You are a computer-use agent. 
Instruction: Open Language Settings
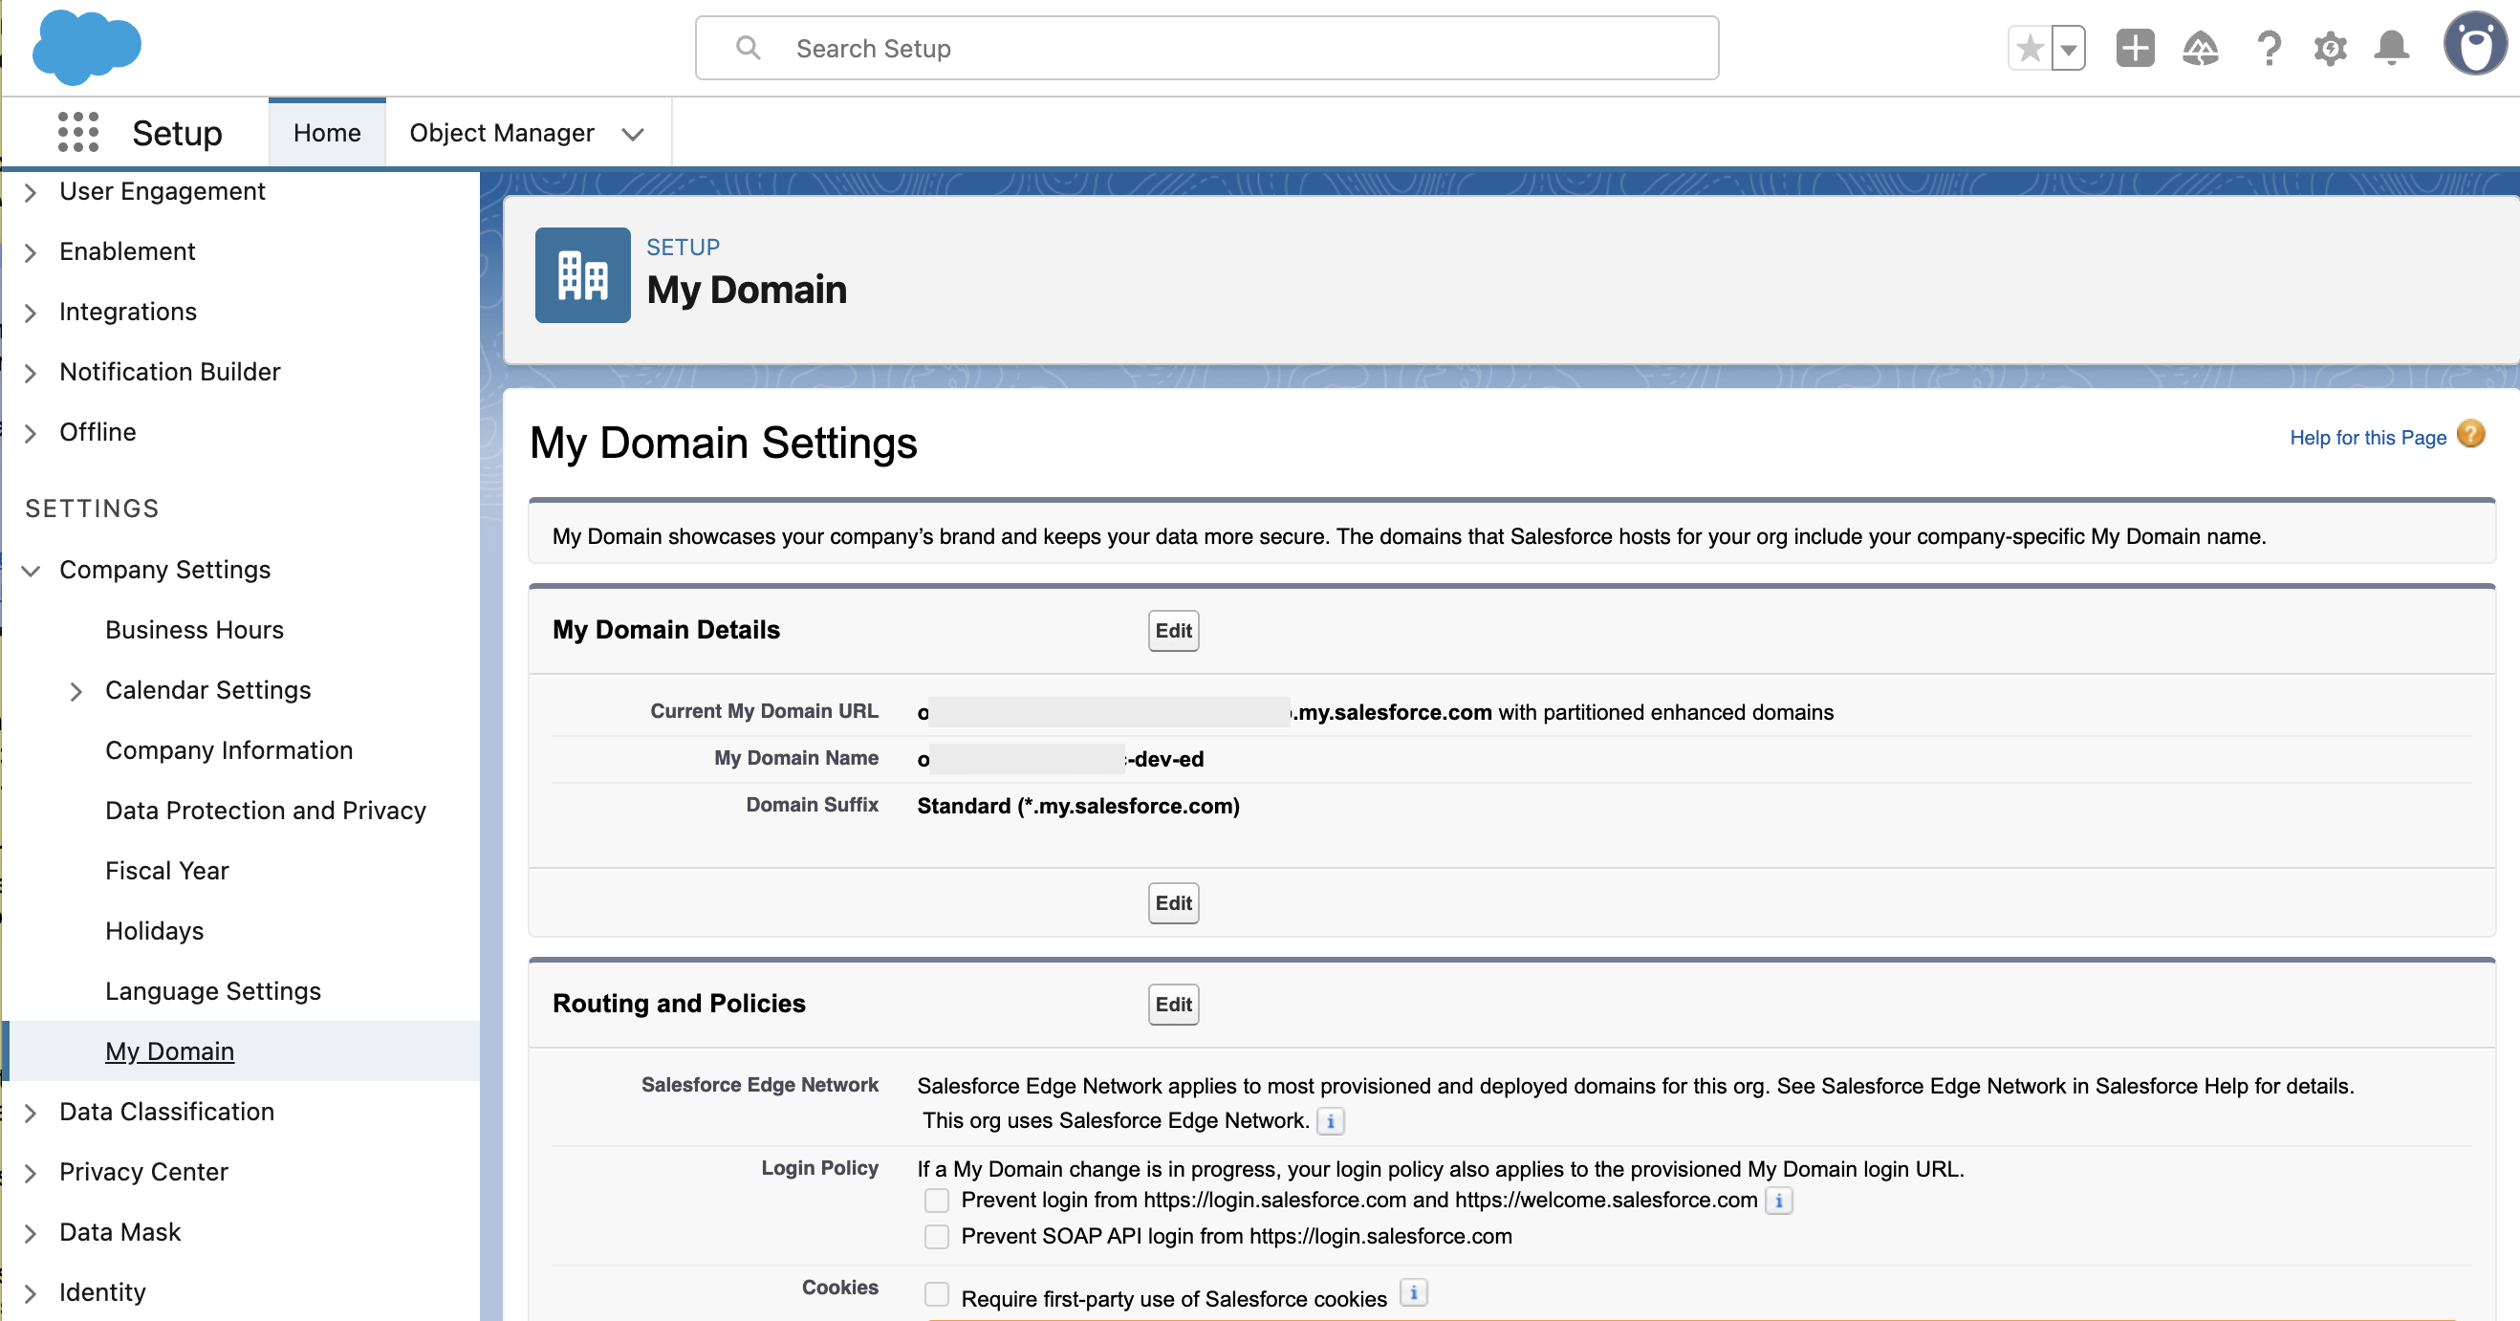213,990
